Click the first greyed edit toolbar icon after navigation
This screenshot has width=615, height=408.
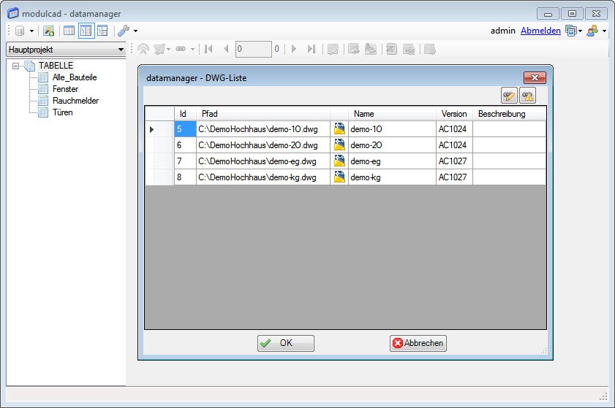(333, 49)
